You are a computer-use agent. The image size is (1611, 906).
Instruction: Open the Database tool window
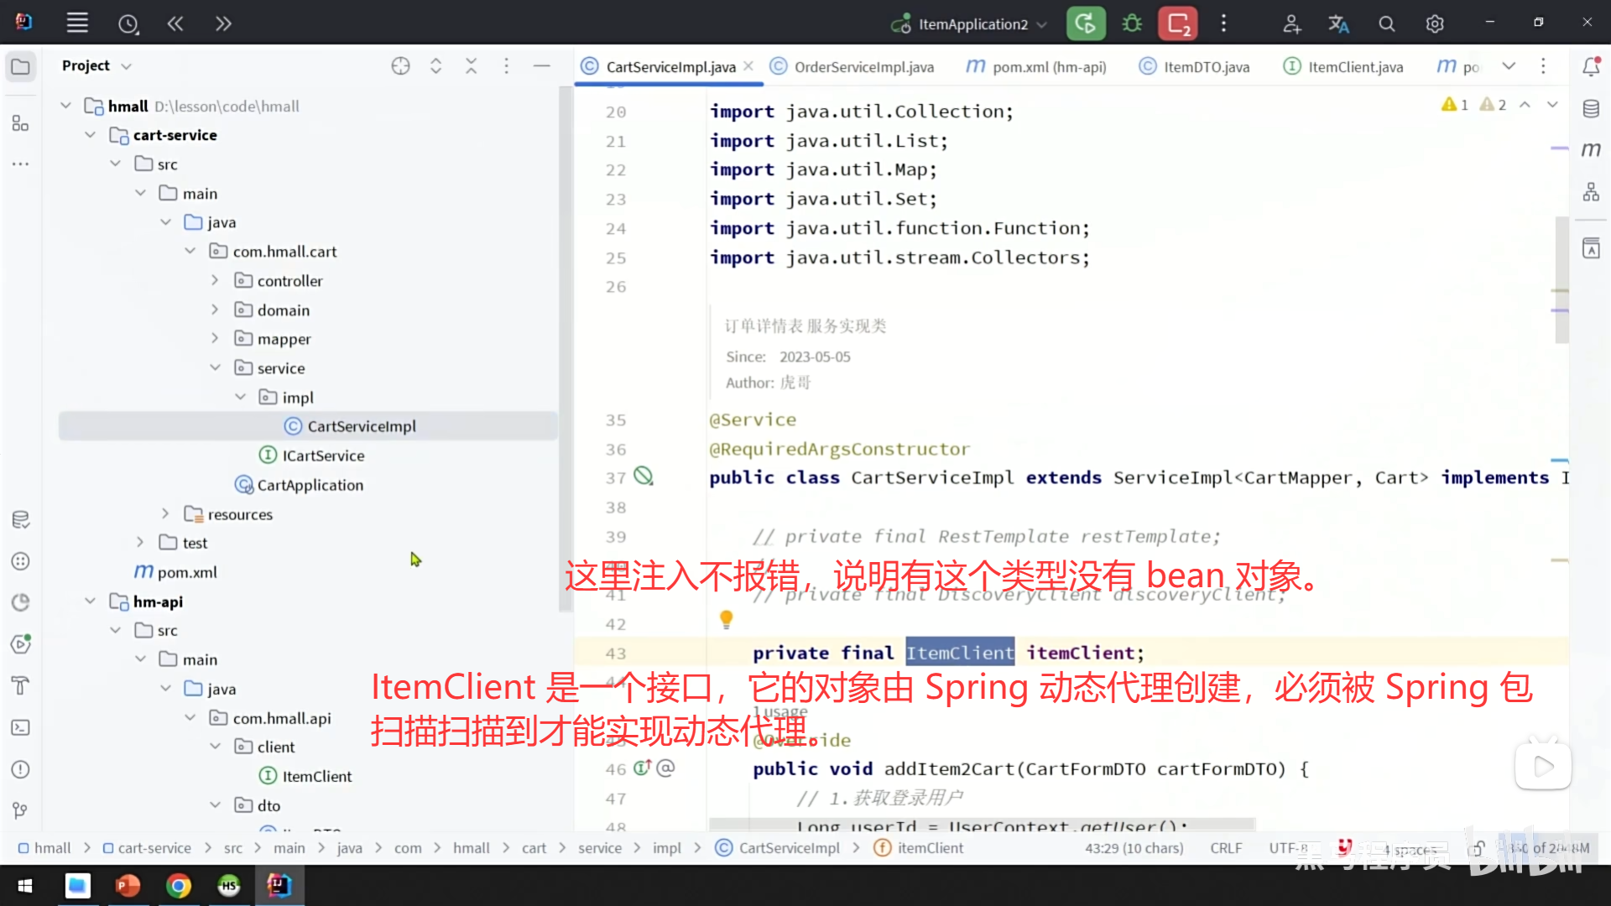(1591, 108)
